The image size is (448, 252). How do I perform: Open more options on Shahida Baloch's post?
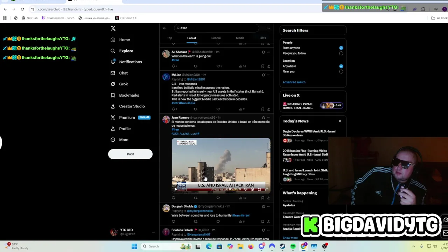point(268,230)
